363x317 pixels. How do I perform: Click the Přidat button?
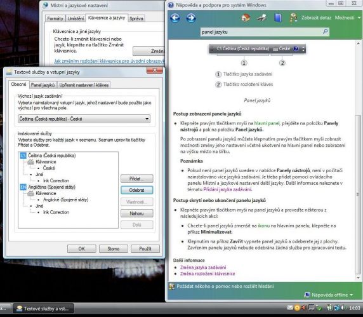point(137,179)
